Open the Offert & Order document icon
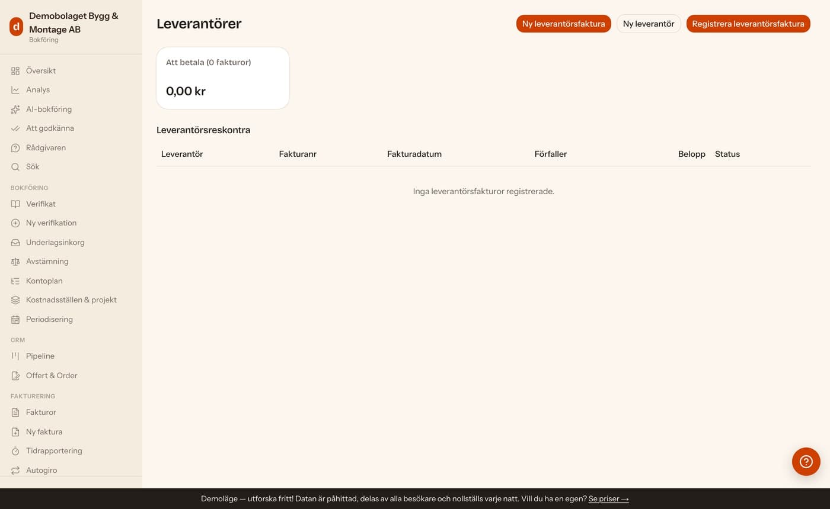The height and width of the screenshot is (509, 830). [x=15, y=376]
